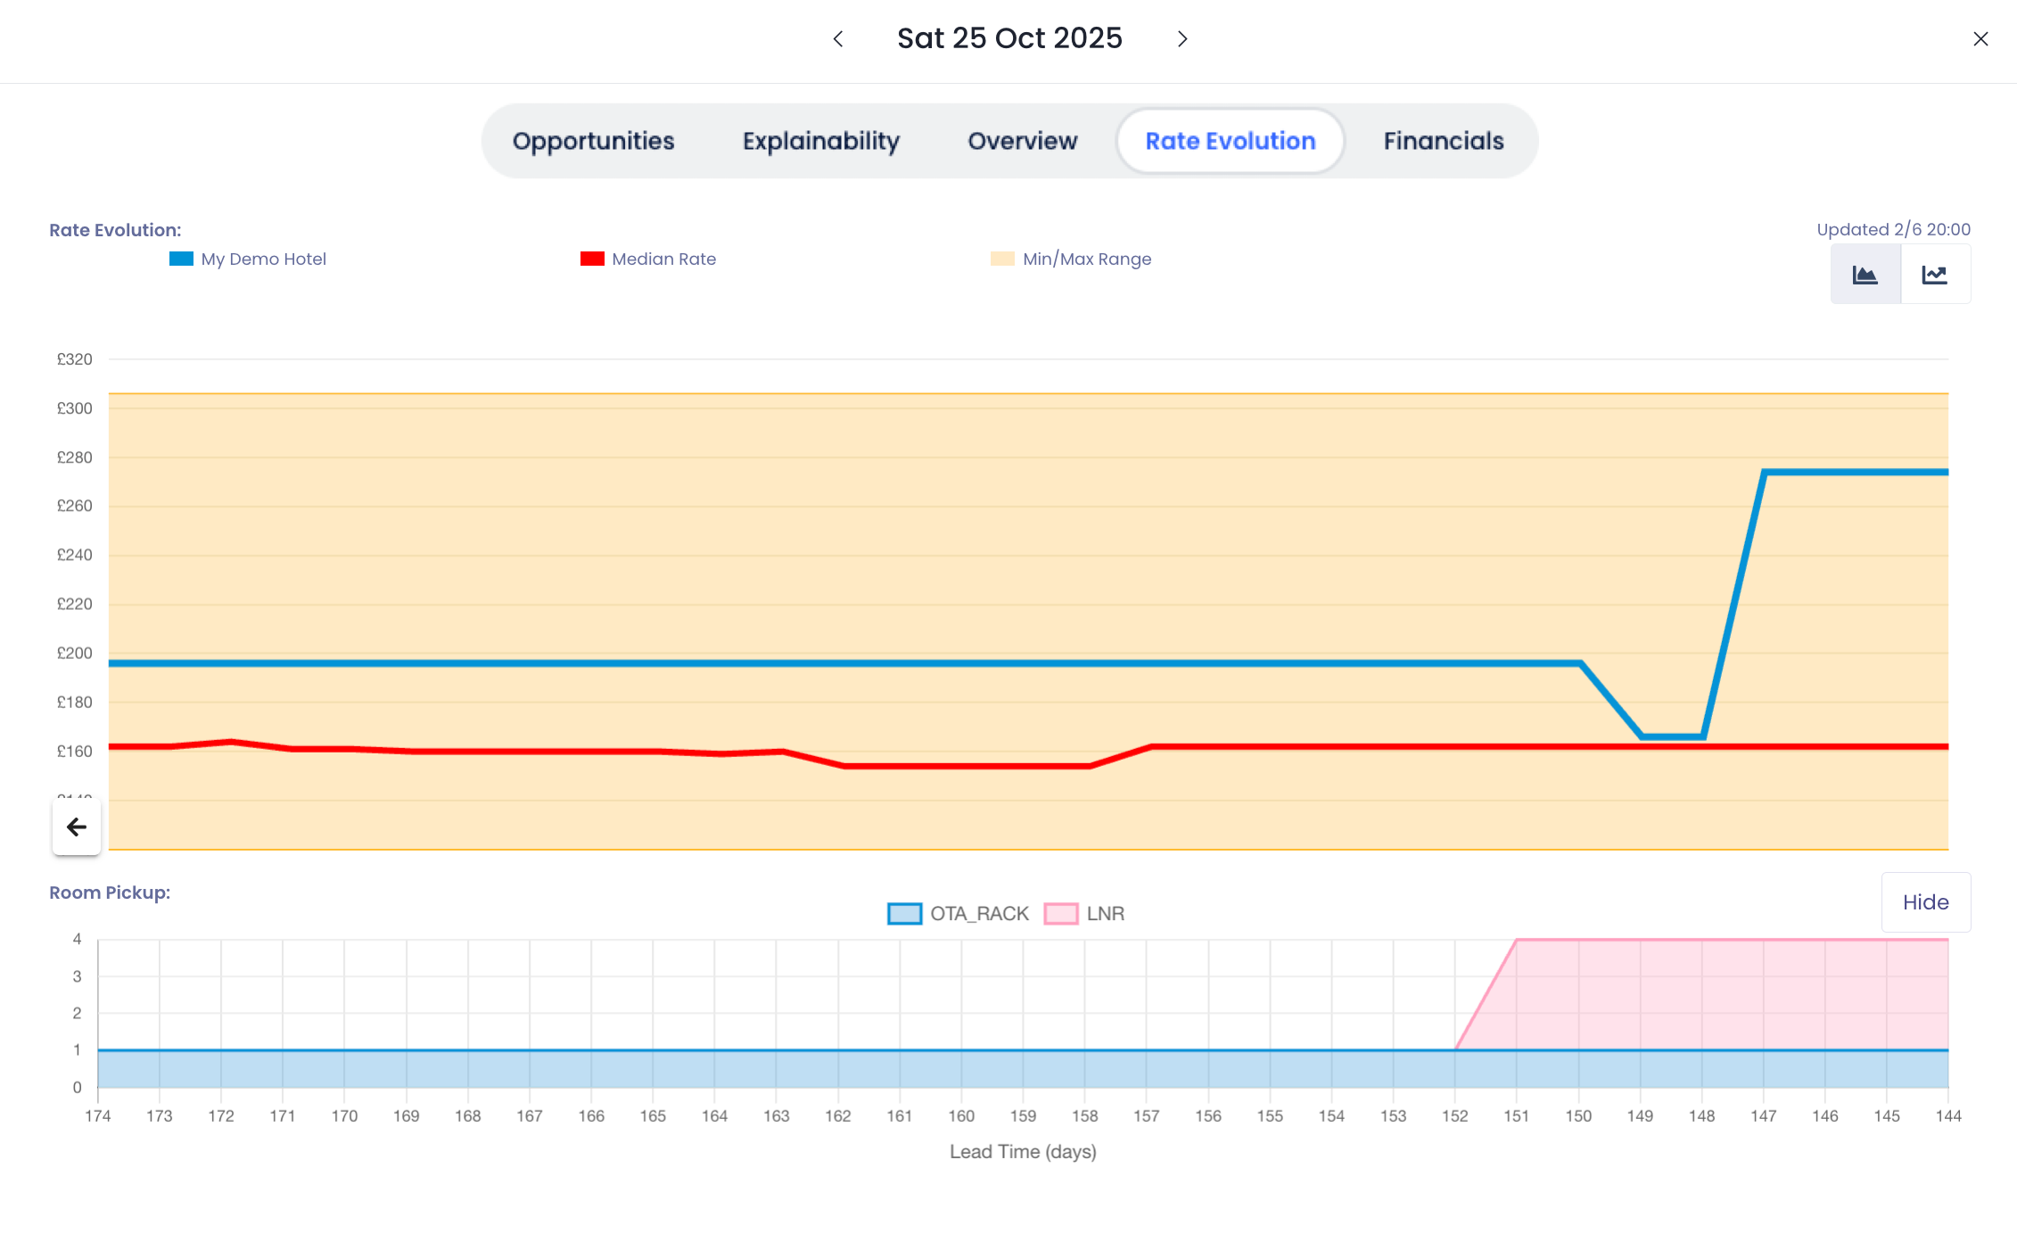Hide the Room Pickup chart

tap(1925, 902)
